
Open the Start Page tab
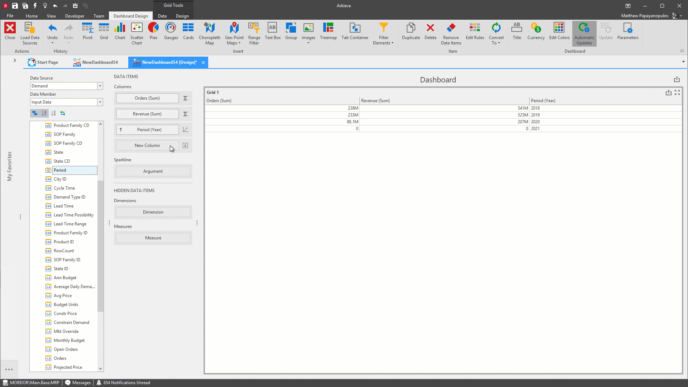pos(43,62)
